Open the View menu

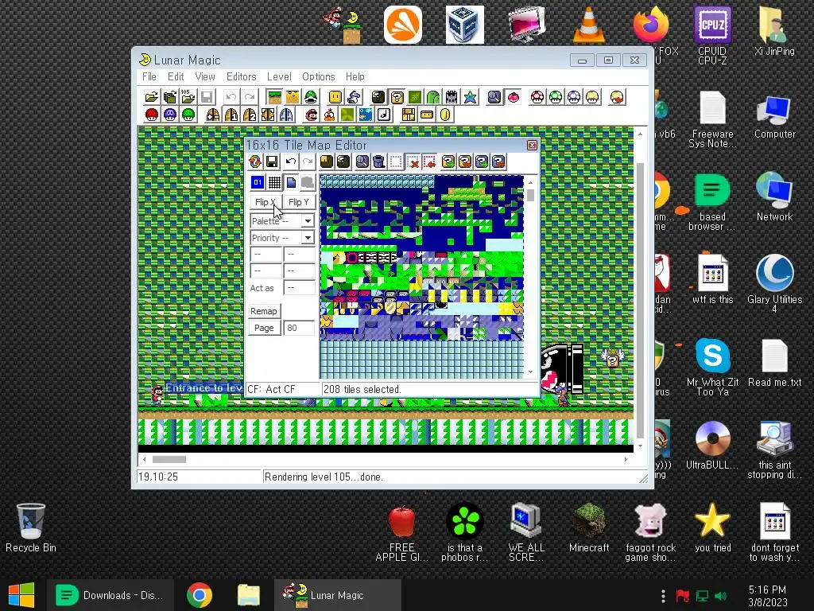click(x=205, y=77)
